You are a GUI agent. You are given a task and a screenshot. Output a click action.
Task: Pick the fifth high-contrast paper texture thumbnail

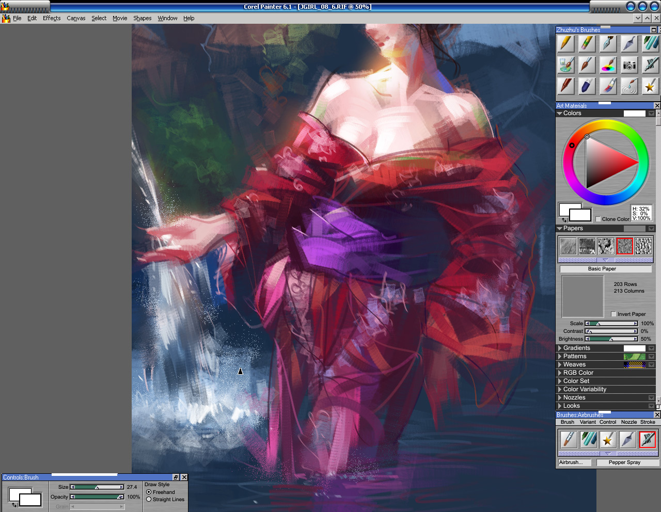coord(643,246)
